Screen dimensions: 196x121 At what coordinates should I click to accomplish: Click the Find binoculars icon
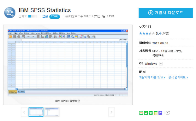tap(55, 36)
